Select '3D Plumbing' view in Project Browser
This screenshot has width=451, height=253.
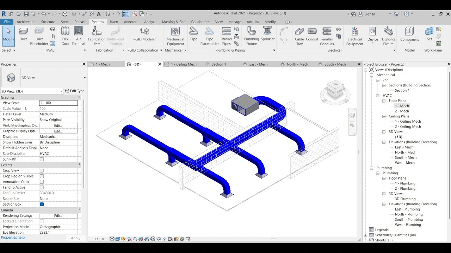(x=405, y=199)
